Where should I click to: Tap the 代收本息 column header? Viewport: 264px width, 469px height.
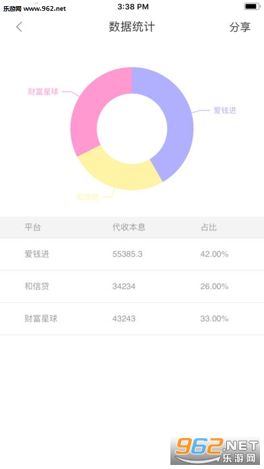point(129,227)
